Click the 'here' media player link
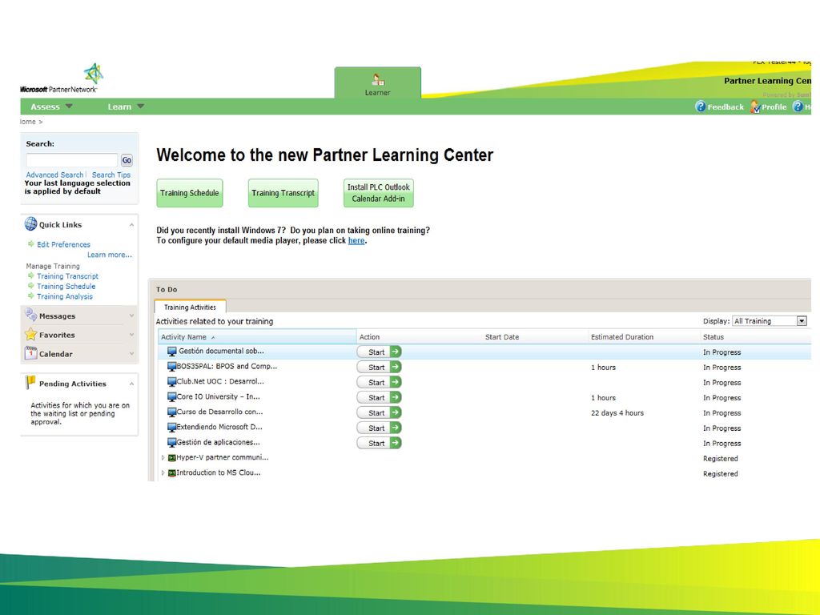This screenshot has height=615, width=820. pyautogui.click(x=356, y=240)
